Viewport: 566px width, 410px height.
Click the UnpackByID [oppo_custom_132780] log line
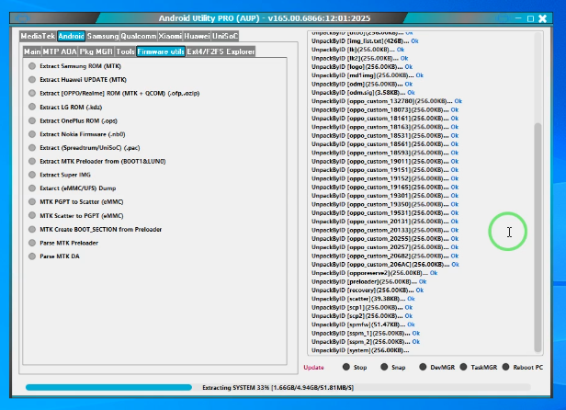(387, 101)
